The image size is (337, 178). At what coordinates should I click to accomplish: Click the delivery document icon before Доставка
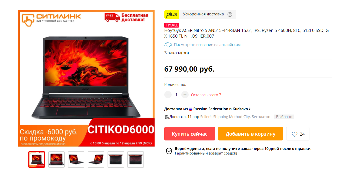[166, 117]
